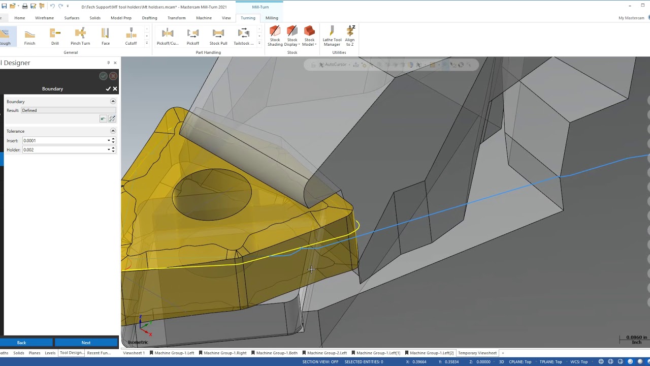Viewport: 650px width, 366px height.
Task: Open the Wireframe ribbon tab
Action: click(x=45, y=18)
